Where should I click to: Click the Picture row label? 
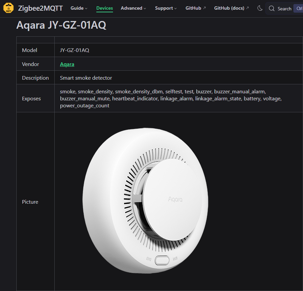(x=30, y=202)
